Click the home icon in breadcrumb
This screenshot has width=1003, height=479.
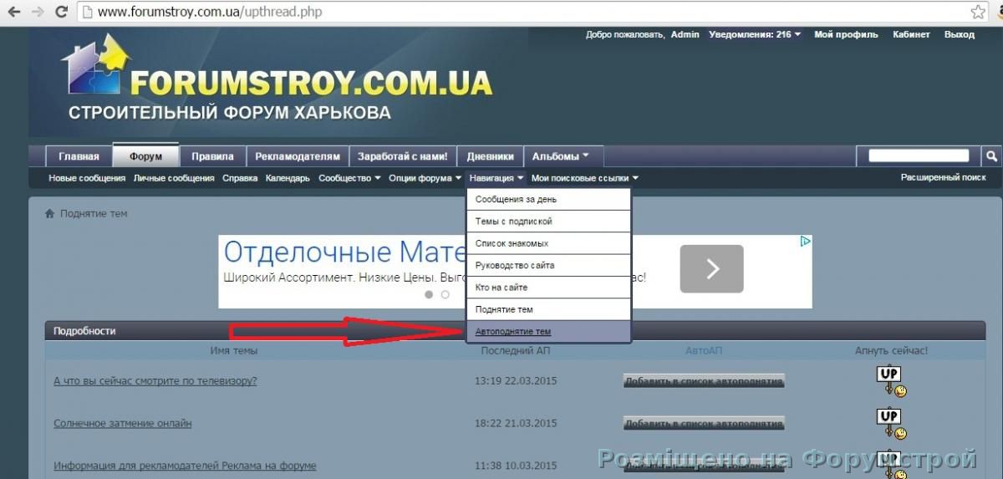point(50,214)
